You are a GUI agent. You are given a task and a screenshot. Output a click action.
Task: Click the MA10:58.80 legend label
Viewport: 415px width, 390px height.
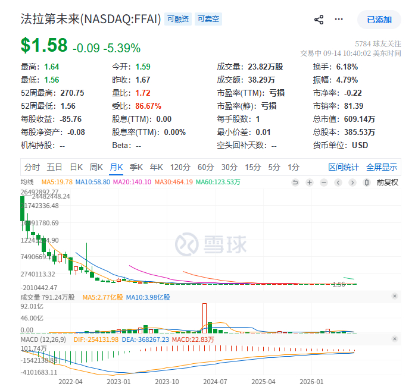(93, 182)
